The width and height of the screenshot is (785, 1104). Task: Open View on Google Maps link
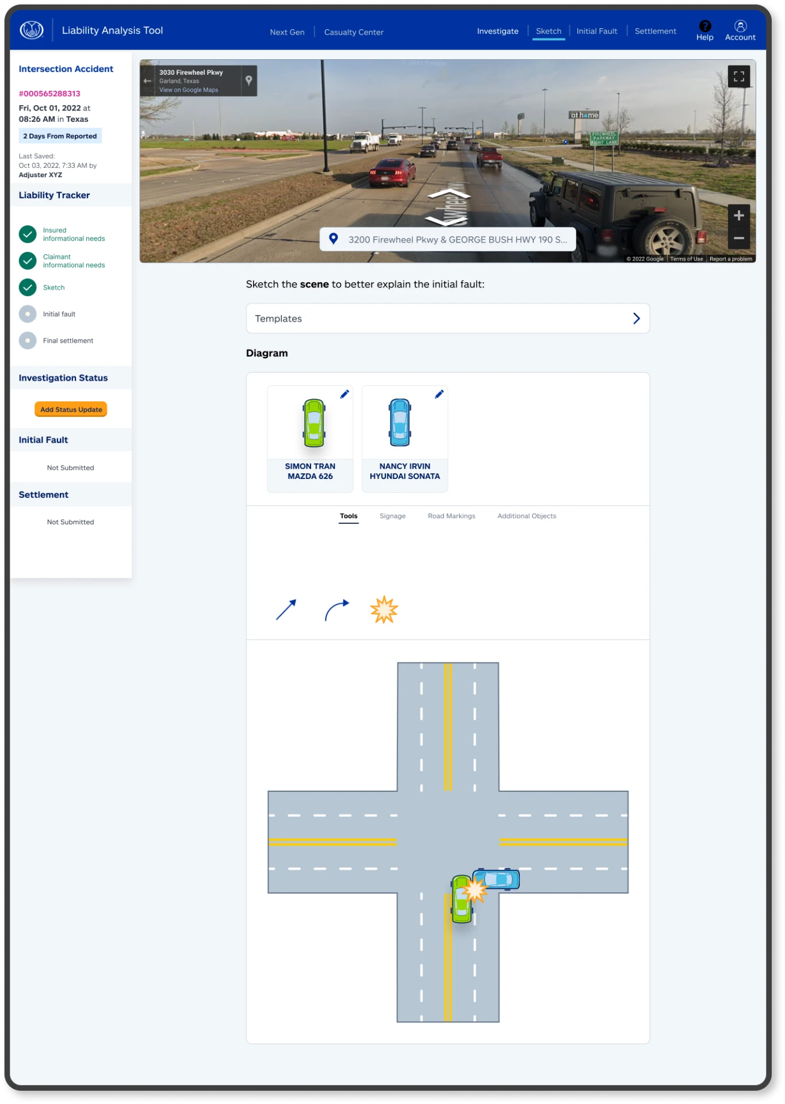click(189, 90)
